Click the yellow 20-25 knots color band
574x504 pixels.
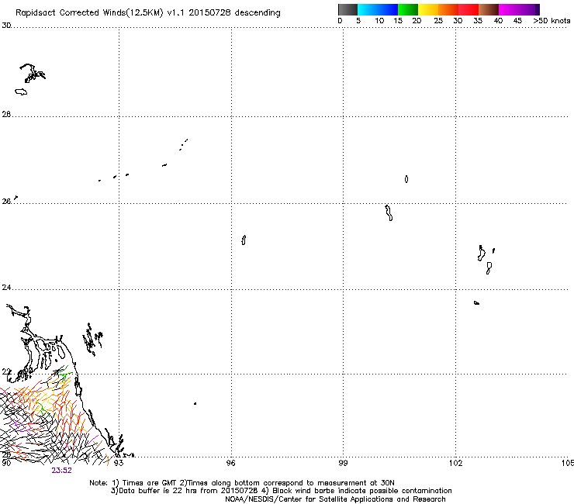[428, 9]
